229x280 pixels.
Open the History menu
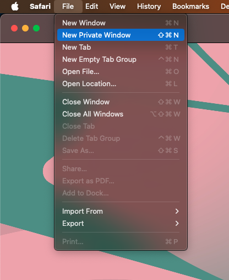(149, 7)
